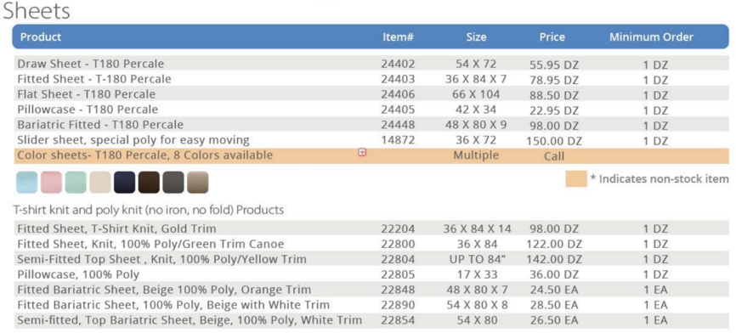Select the Draw Sheet - T180 Percale row
736x333 pixels.
coord(371,64)
